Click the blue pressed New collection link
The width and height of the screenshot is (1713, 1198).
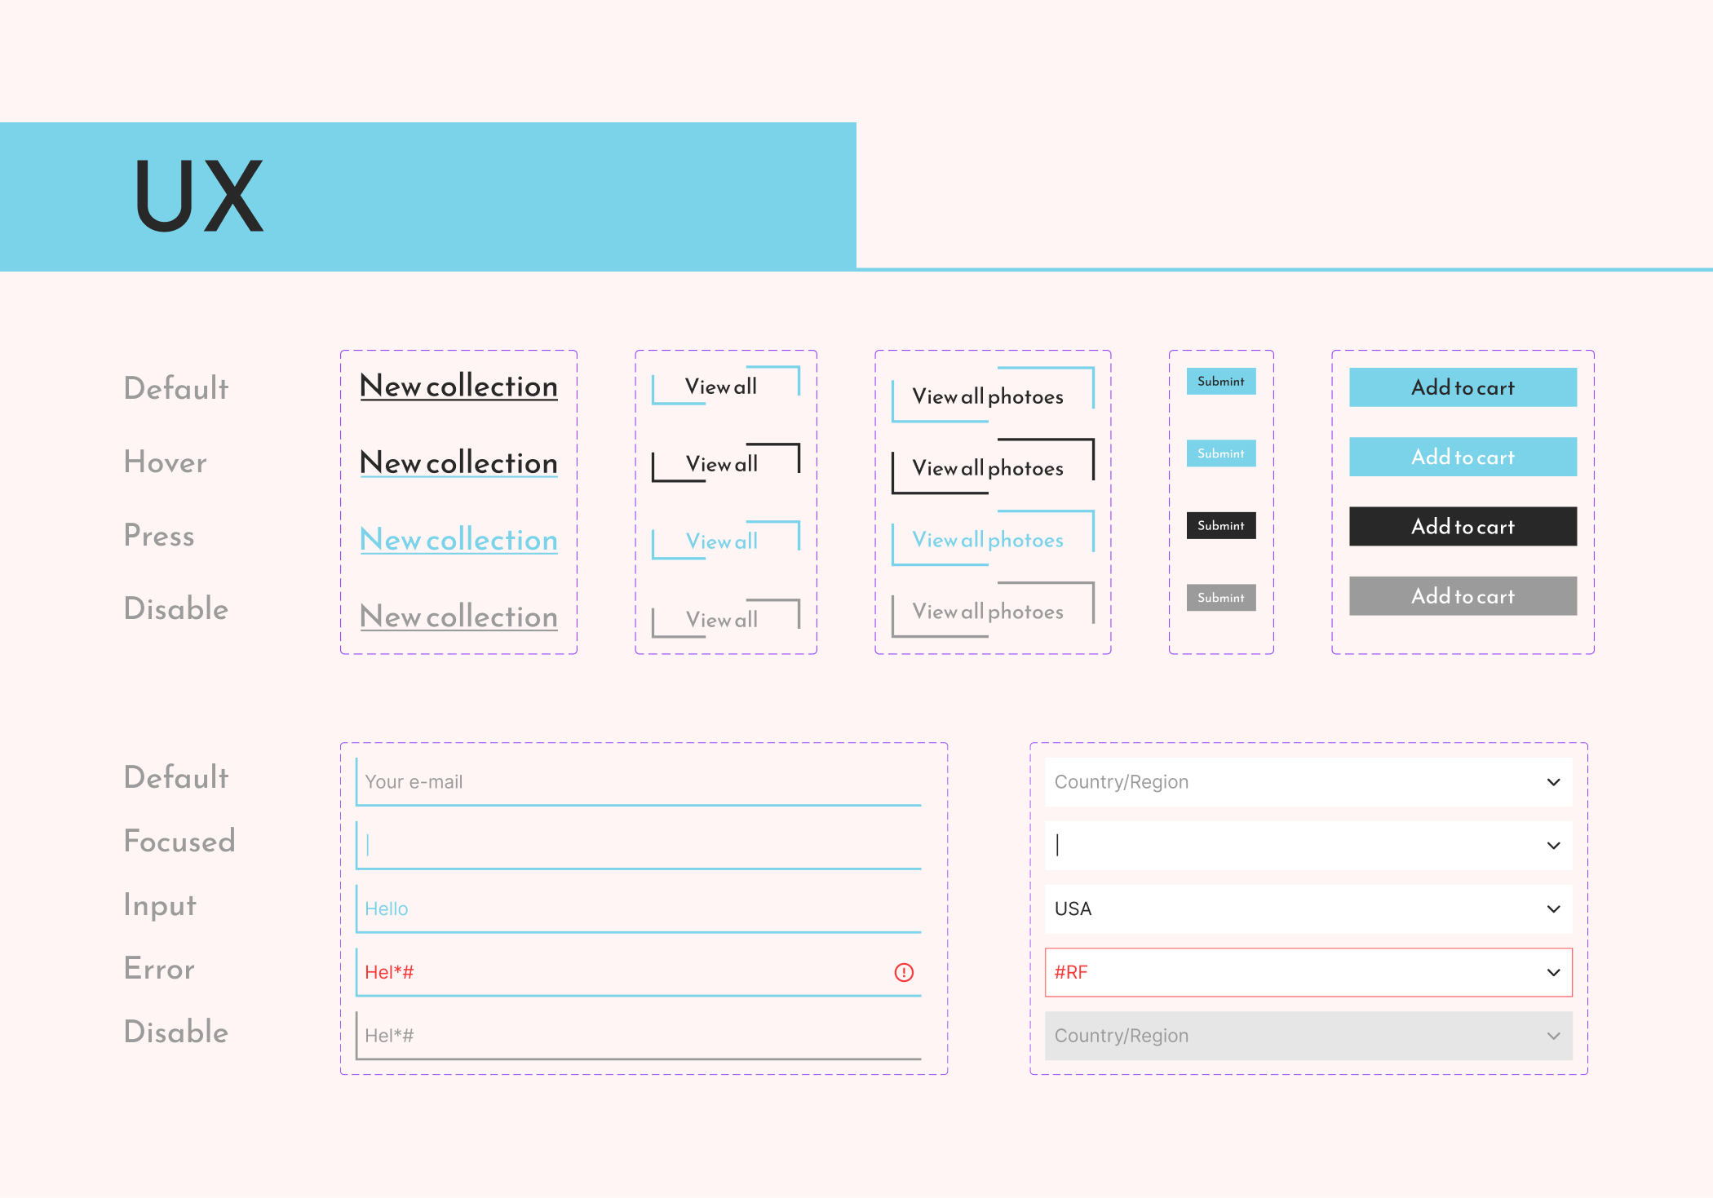click(x=458, y=540)
